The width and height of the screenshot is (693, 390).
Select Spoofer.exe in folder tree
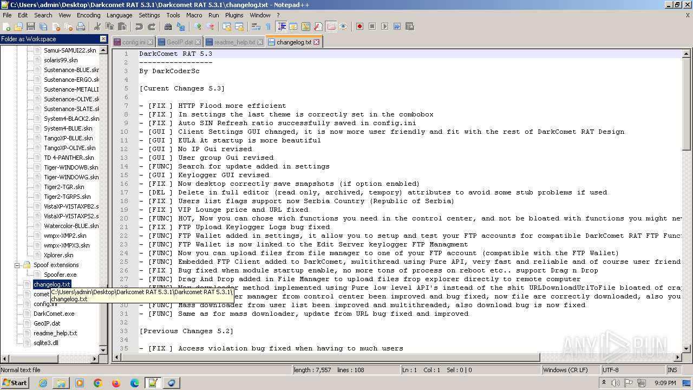(60, 275)
